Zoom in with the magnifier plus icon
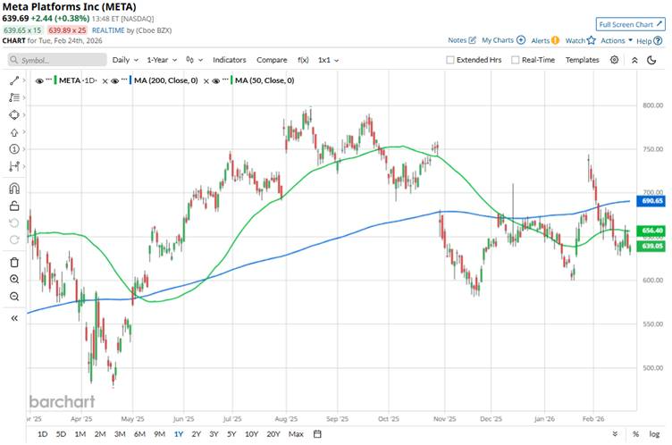Screen dimensions: 672x445 click(x=14, y=279)
